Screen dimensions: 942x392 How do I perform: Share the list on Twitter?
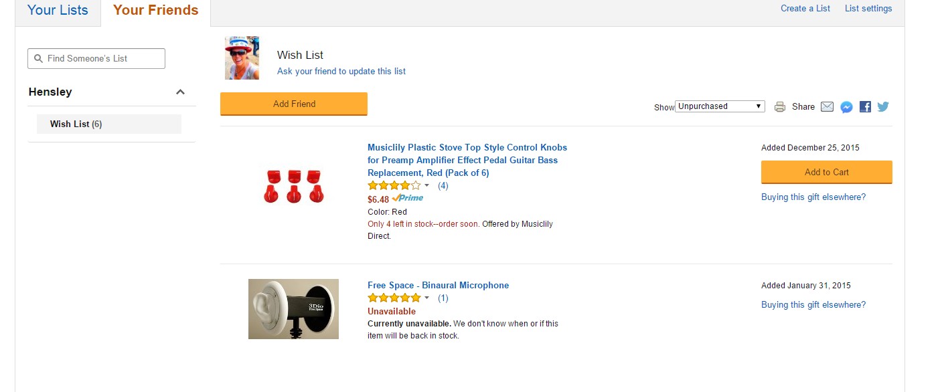pos(883,107)
